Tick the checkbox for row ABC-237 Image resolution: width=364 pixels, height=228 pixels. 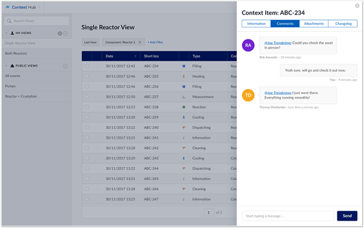pyautogui.click(x=87, y=96)
